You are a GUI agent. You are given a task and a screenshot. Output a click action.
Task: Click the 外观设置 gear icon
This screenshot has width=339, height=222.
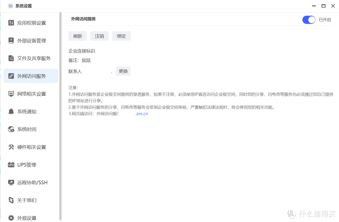(11, 218)
